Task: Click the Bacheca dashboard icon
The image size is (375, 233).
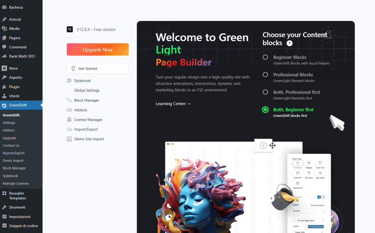Action: click(x=4, y=7)
